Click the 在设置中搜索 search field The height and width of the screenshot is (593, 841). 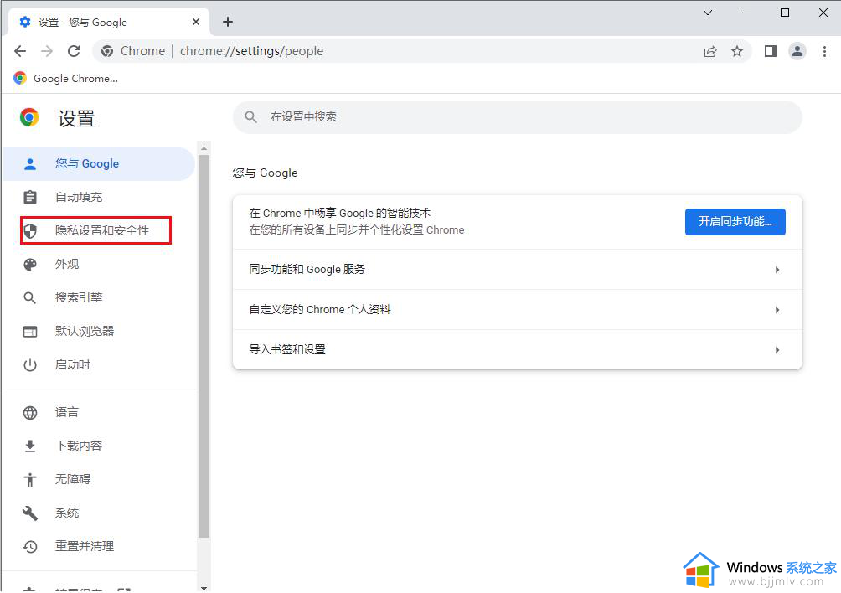pos(517,117)
